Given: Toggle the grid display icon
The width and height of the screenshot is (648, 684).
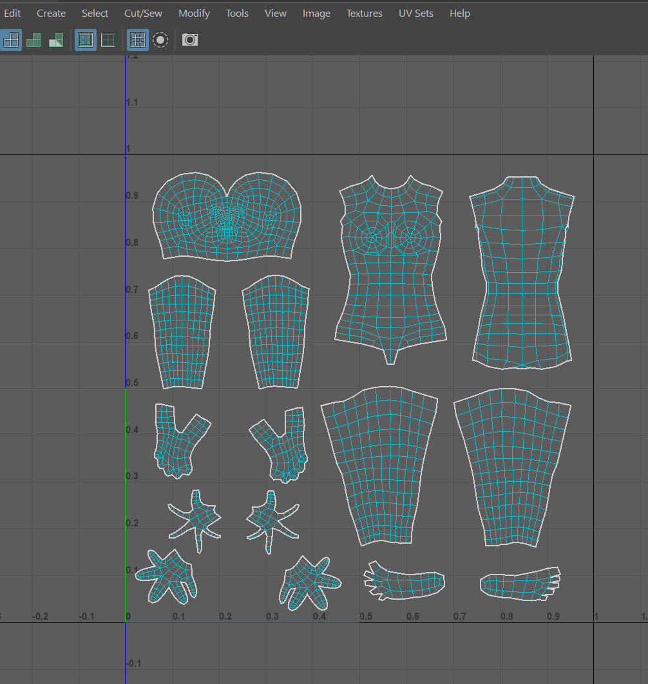Looking at the screenshot, I should 137,40.
